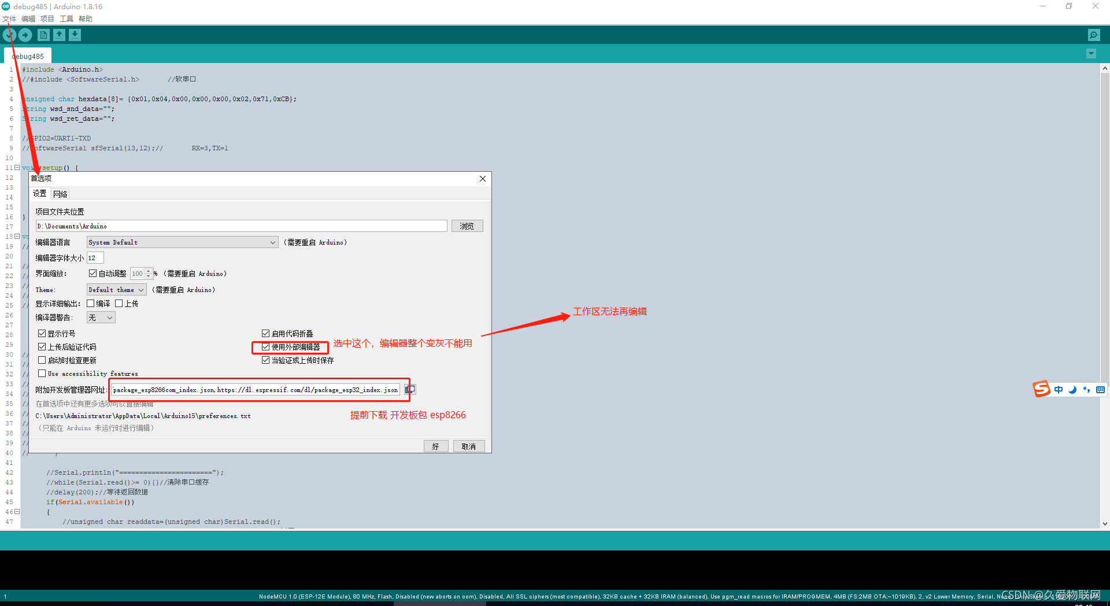Open the tab options dropdown arrow

coord(1091,54)
